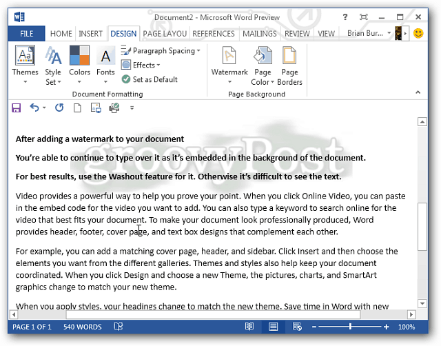Switch to Web Layout view
This screenshot has height=346, width=441.
tap(297, 327)
